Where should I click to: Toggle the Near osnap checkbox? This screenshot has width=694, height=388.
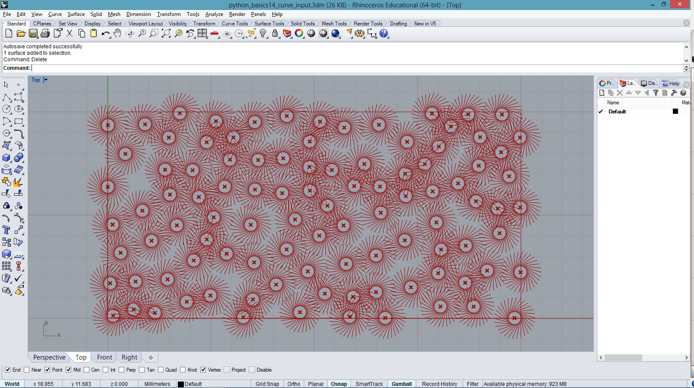pos(27,370)
